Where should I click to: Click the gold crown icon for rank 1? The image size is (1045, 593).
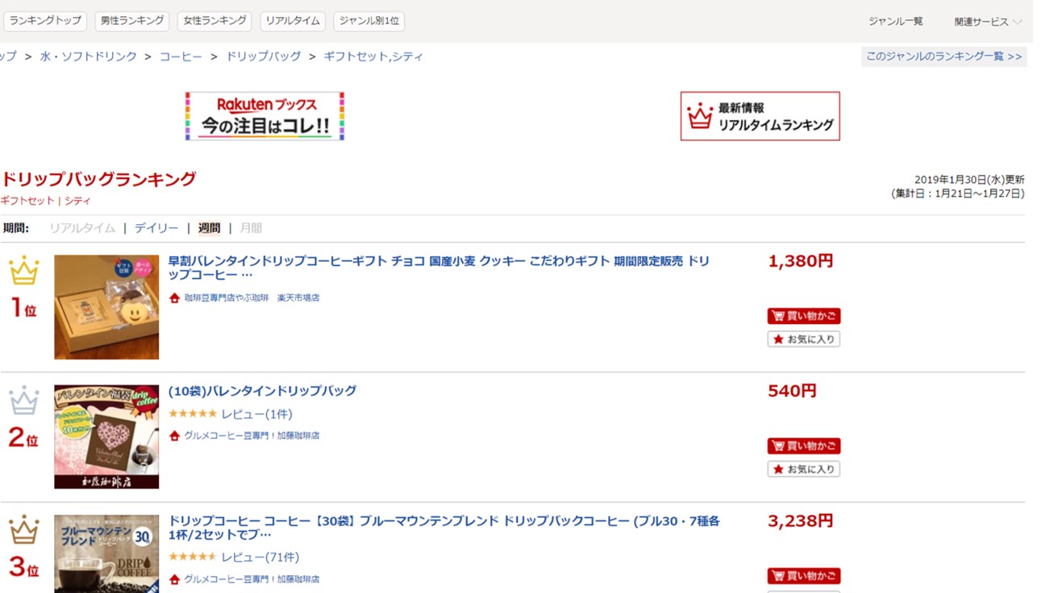[23, 271]
